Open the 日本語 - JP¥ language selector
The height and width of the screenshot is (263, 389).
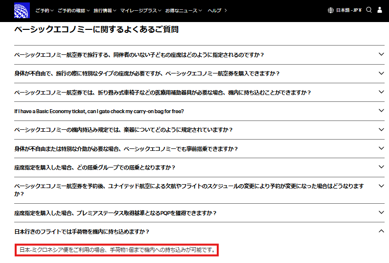click(x=348, y=10)
